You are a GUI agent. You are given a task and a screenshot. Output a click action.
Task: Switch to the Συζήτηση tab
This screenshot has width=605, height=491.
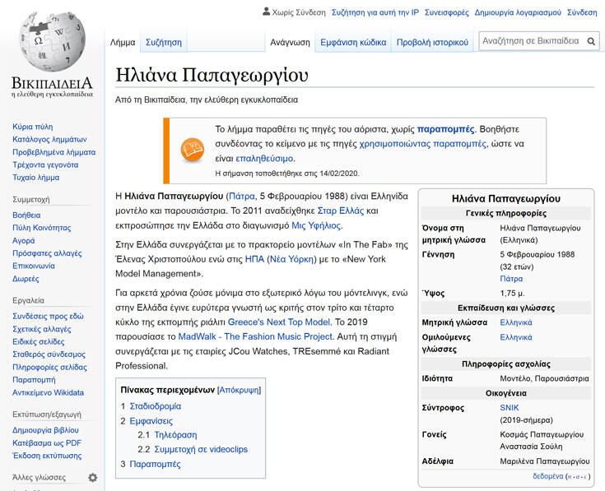[x=164, y=43]
